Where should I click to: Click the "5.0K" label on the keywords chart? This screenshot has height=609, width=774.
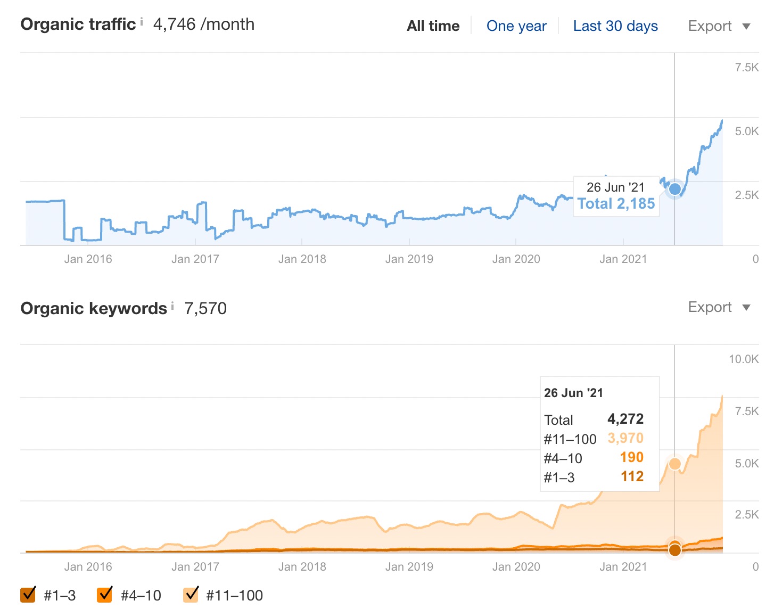click(x=747, y=464)
